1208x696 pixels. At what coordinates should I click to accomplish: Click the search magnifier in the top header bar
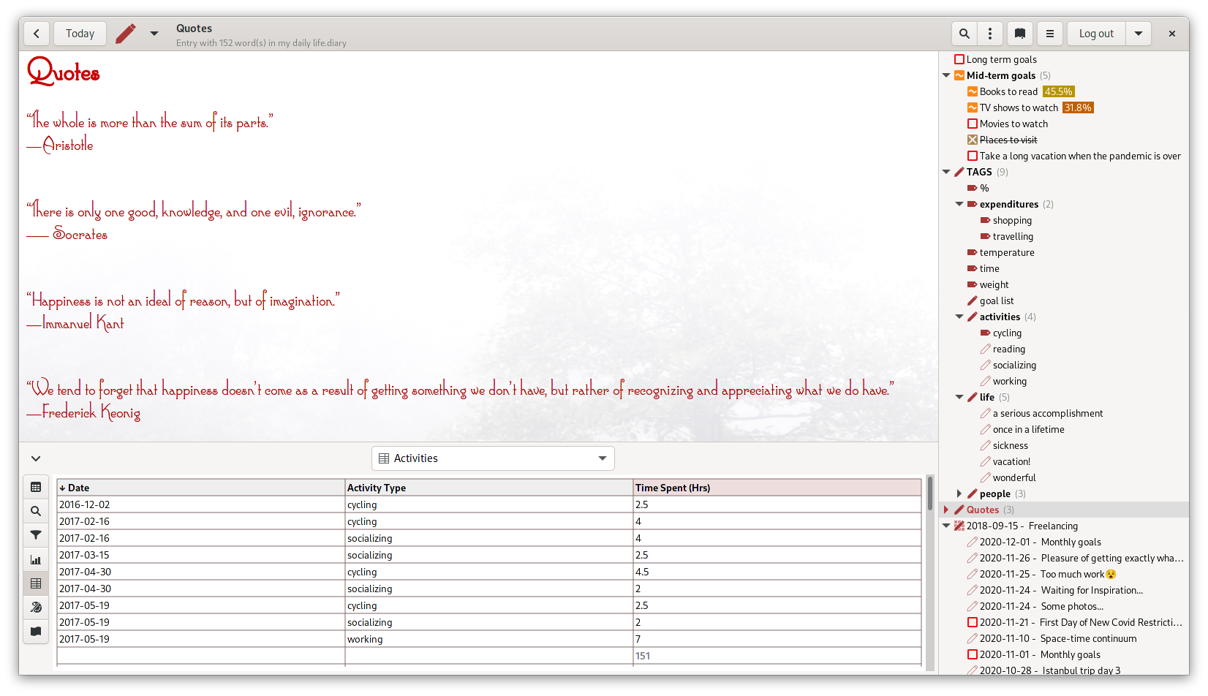[x=964, y=34]
